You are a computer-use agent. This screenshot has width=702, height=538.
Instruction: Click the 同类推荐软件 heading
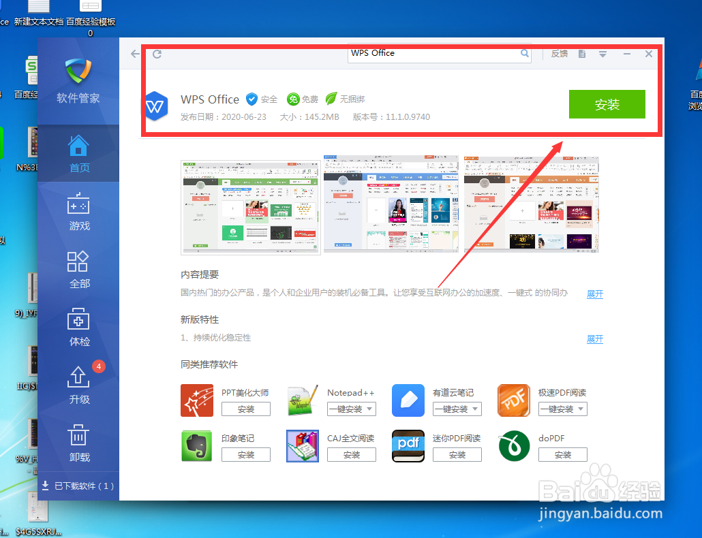(x=209, y=364)
